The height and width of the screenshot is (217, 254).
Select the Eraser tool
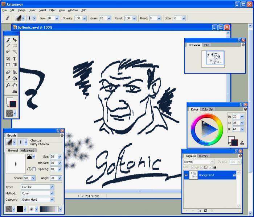8,72
